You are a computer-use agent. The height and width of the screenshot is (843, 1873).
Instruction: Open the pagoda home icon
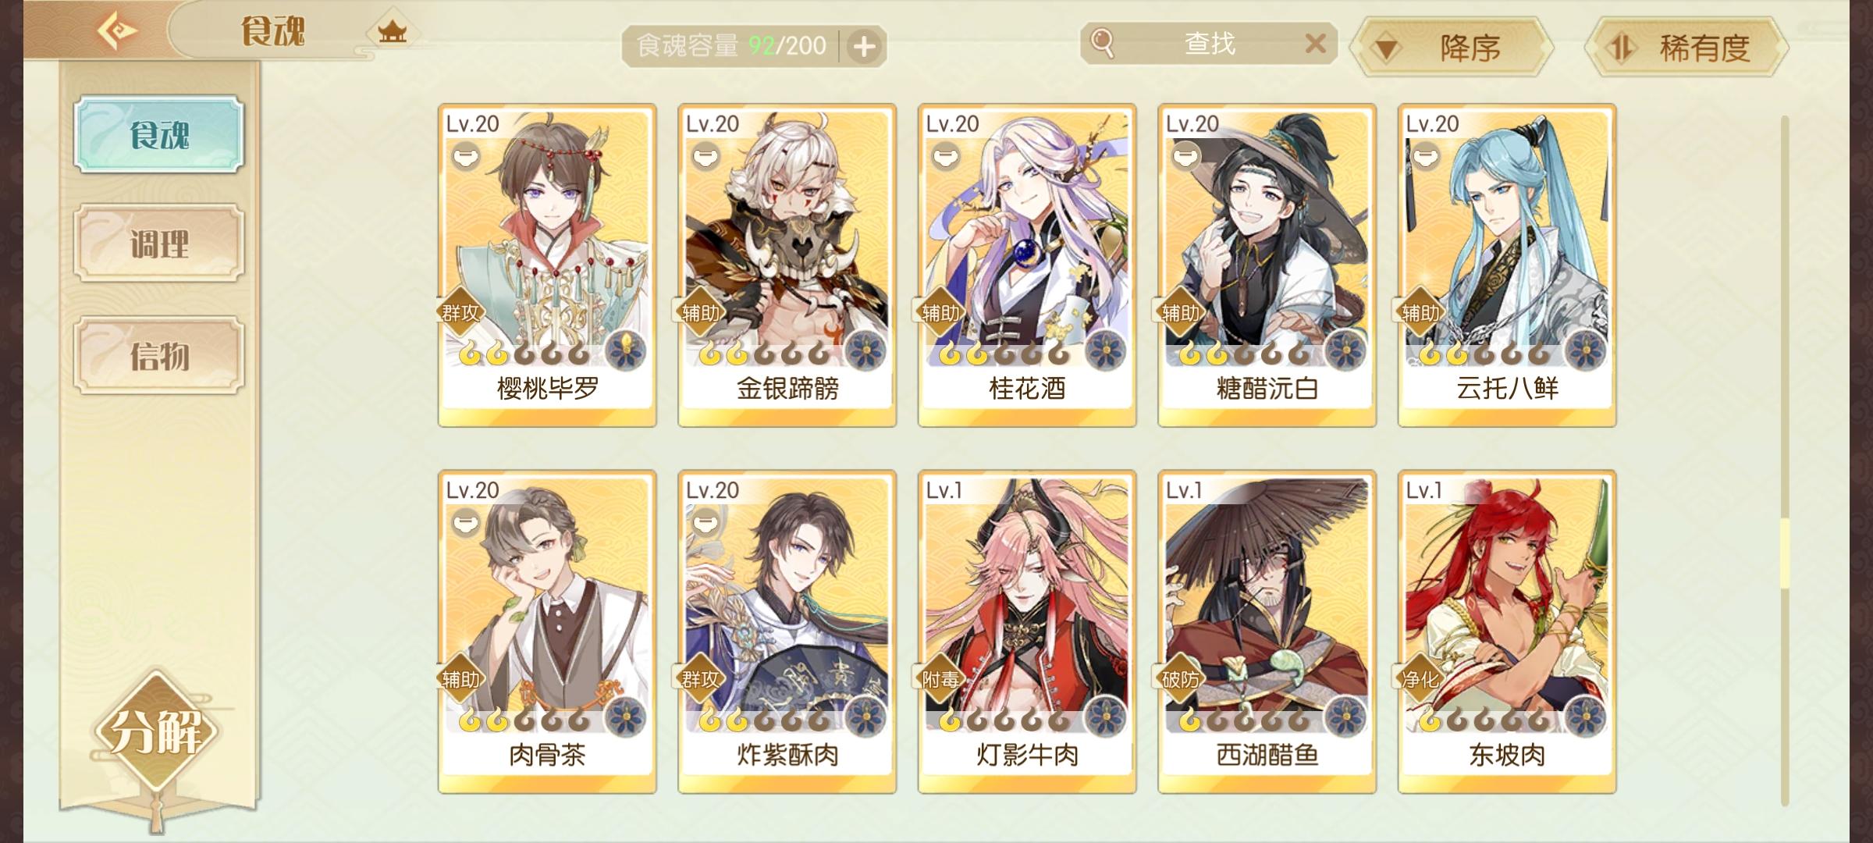click(x=393, y=32)
